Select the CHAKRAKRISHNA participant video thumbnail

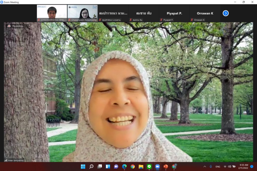click(52, 13)
